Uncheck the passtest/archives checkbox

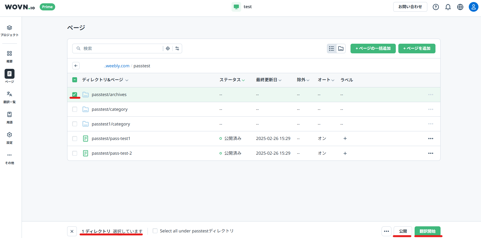[75, 94]
